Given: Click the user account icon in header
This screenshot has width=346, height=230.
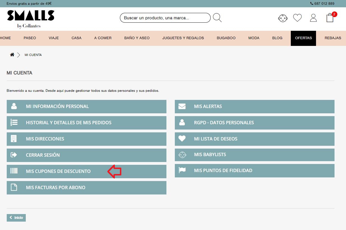Looking at the screenshot, I should pos(313,18).
